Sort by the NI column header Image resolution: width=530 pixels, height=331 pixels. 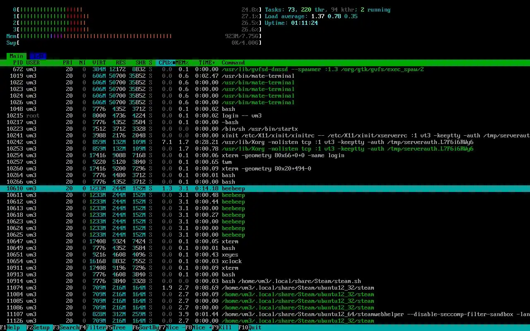tap(83, 62)
